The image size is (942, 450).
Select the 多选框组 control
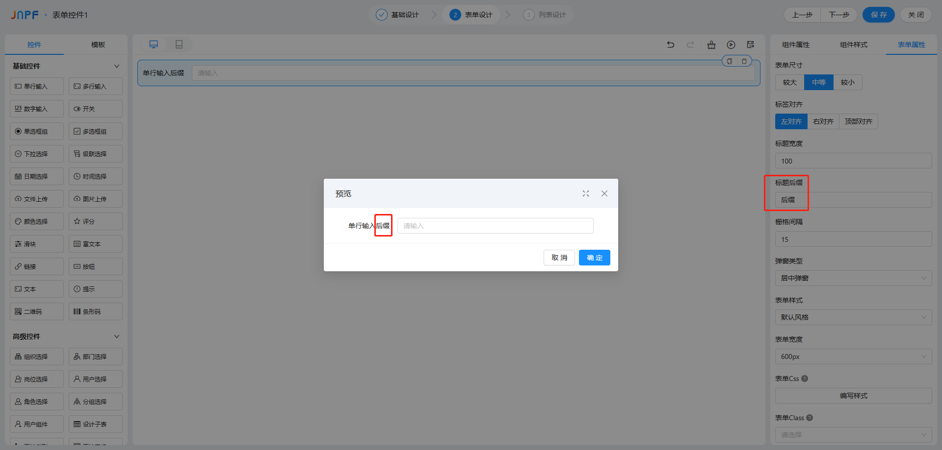pyautogui.click(x=96, y=131)
